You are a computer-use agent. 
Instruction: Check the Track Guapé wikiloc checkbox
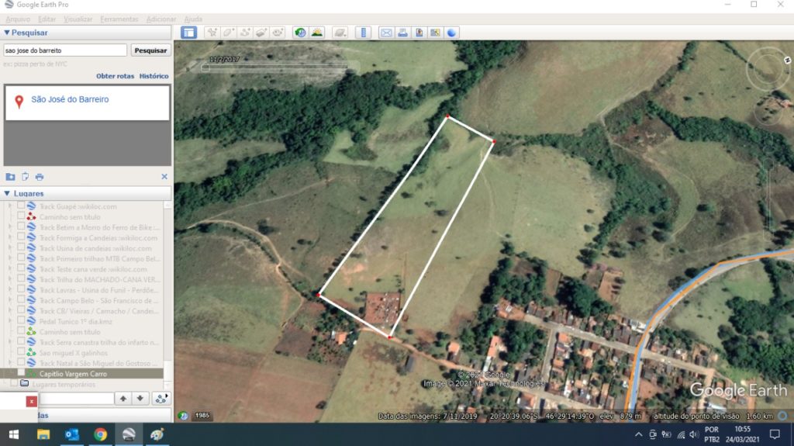coord(21,206)
